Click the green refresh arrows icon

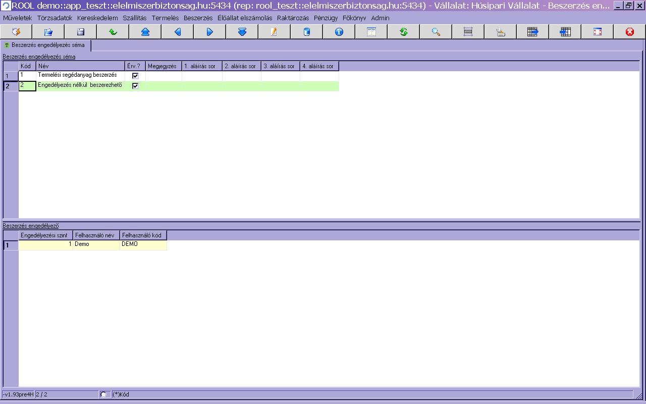404,32
